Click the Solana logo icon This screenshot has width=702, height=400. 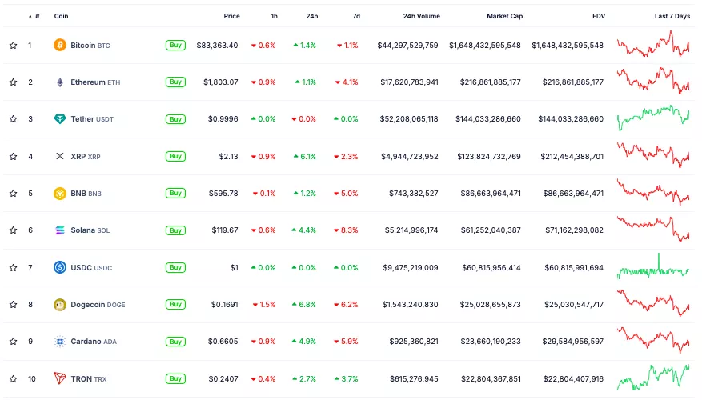point(60,230)
